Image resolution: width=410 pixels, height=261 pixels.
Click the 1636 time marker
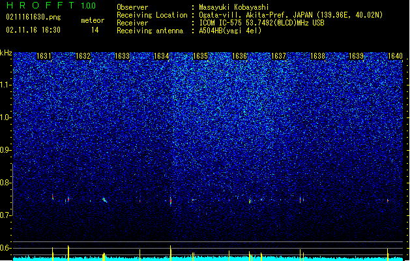coord(239,56)
